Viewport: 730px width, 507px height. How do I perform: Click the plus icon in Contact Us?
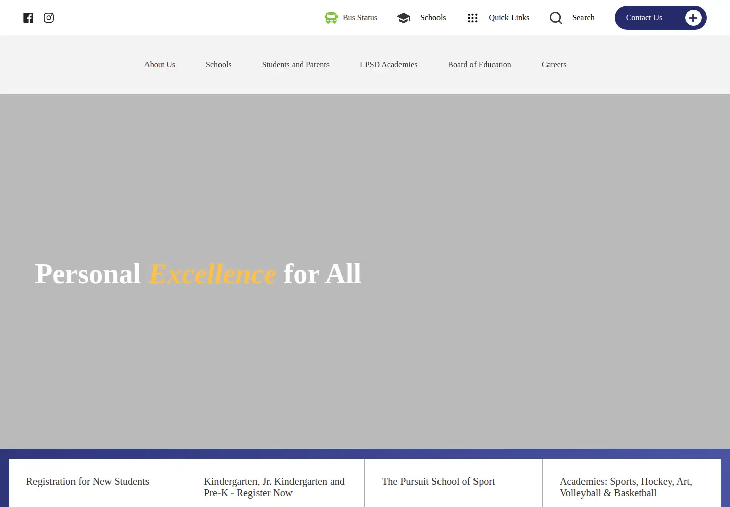point(693,18)
